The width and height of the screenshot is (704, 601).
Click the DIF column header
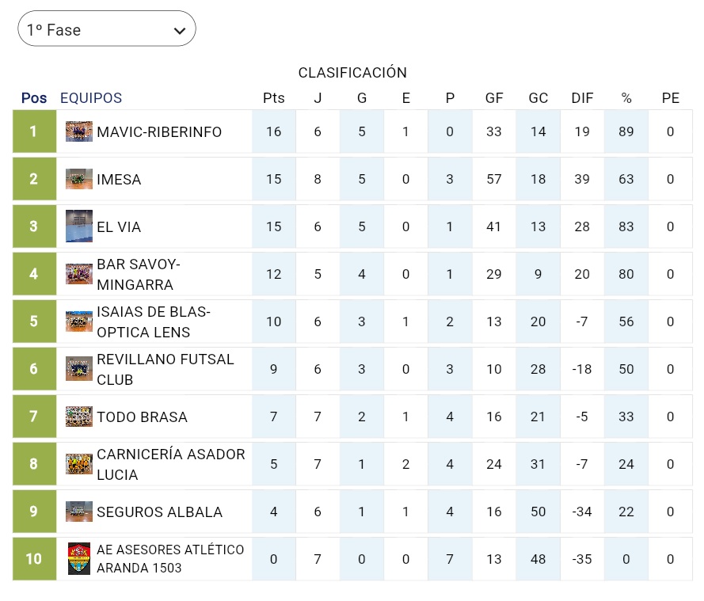(x=582, y=98)
